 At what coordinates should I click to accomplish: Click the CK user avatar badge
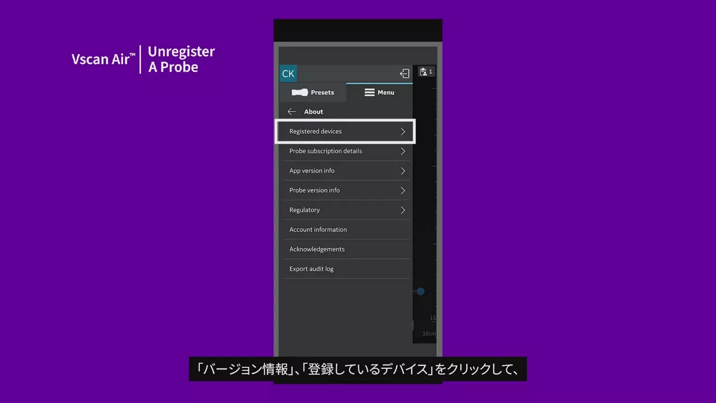288,74
